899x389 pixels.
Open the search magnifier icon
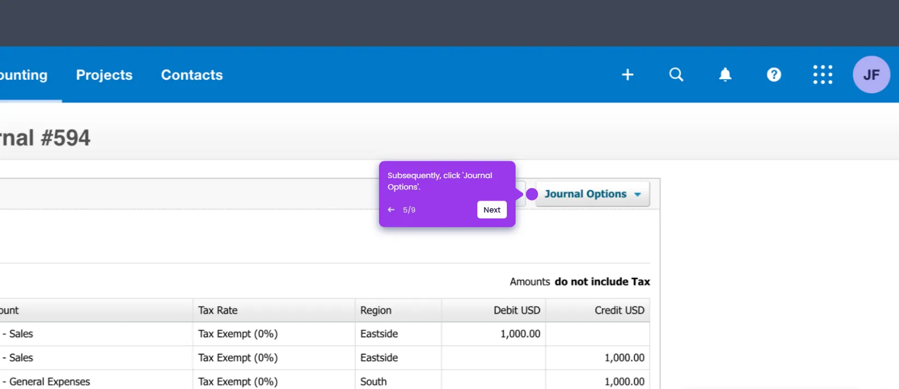pyautogui.click(x=676, y=75)
